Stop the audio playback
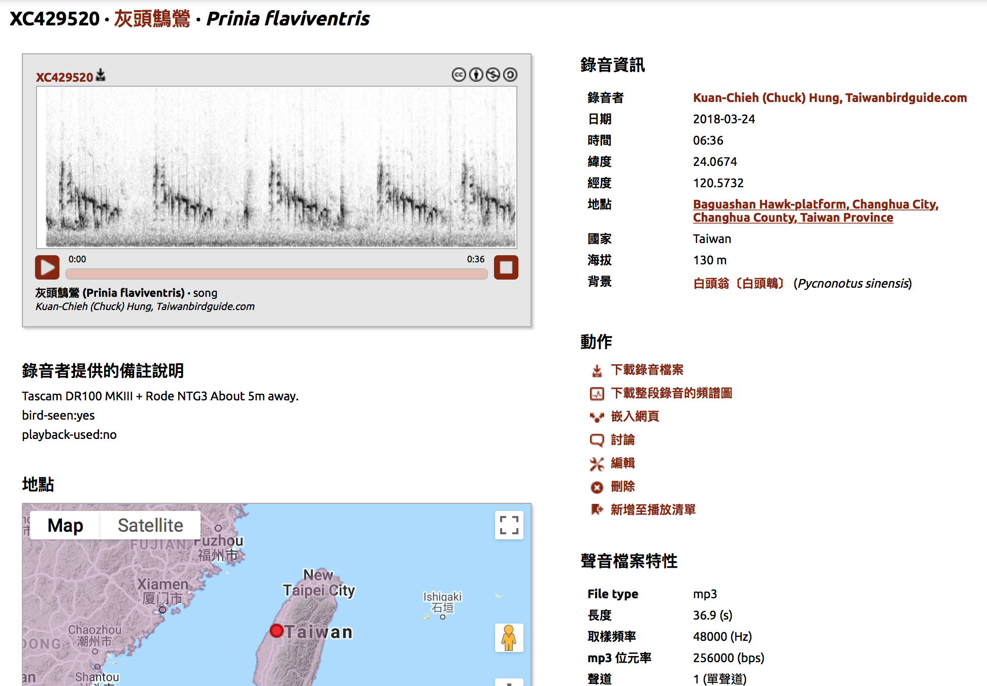The height and width of the screenshot is (686, 987). [506, 267]
